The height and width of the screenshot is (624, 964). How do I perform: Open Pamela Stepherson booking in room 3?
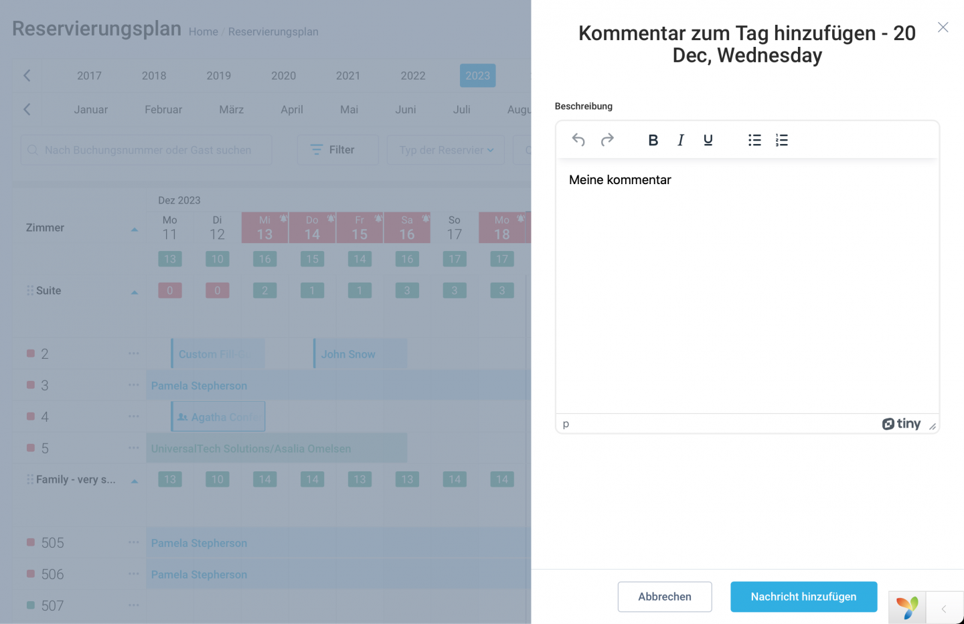pos(339,385)
